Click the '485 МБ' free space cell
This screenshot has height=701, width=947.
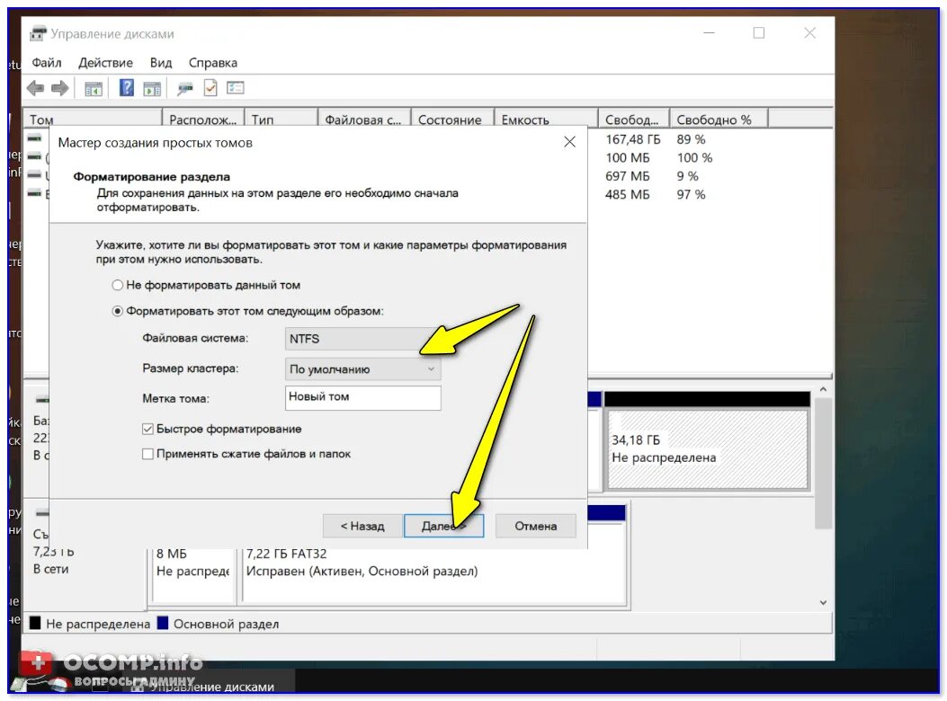(628, 194)
